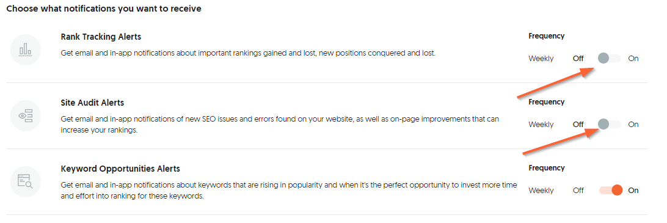The height and width of the screenshot is (223, 667).
Task: Select Off label in Site Audit row
Action: pos(578,125)
